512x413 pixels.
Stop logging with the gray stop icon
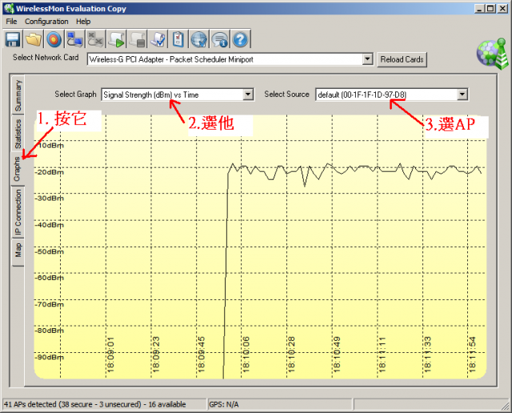pos(137,39)
